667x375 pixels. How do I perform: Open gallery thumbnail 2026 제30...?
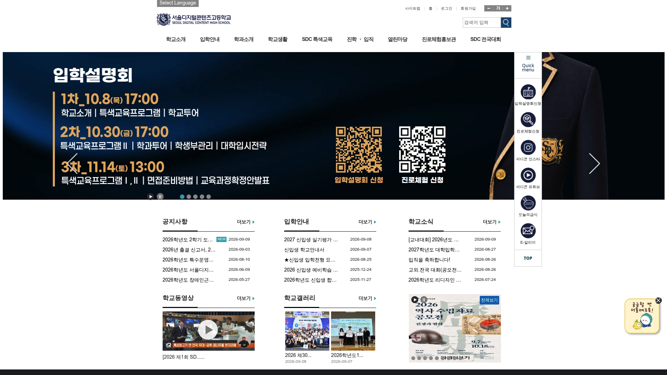point(307,331)
